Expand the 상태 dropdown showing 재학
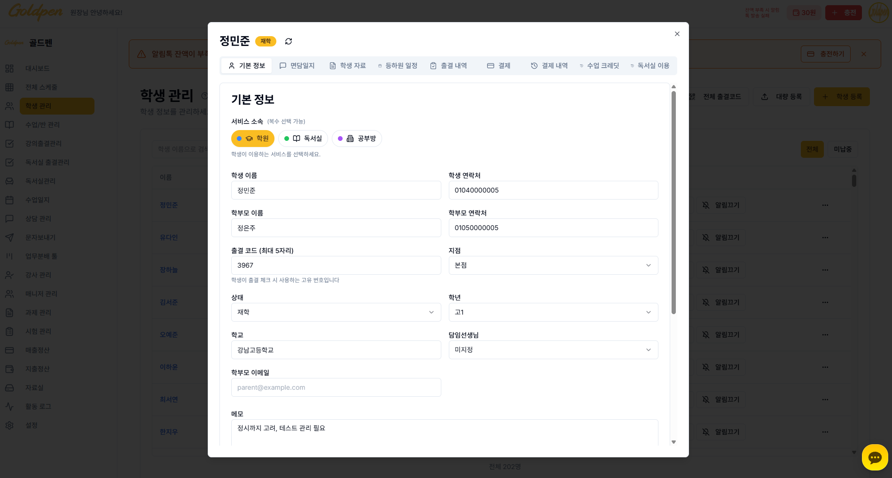The height and width of the screenshot is (478, 892). (336, 312)
